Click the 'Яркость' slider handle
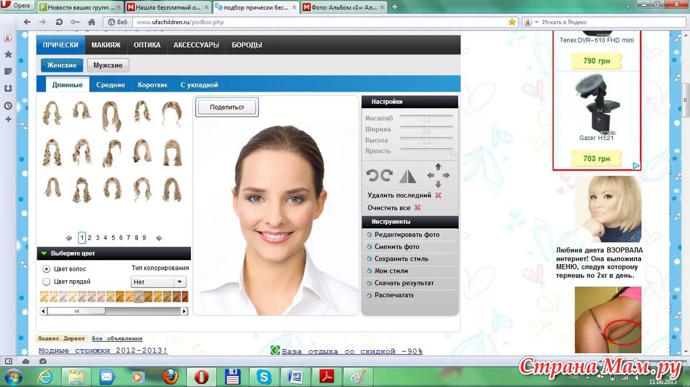 point(453,151)
